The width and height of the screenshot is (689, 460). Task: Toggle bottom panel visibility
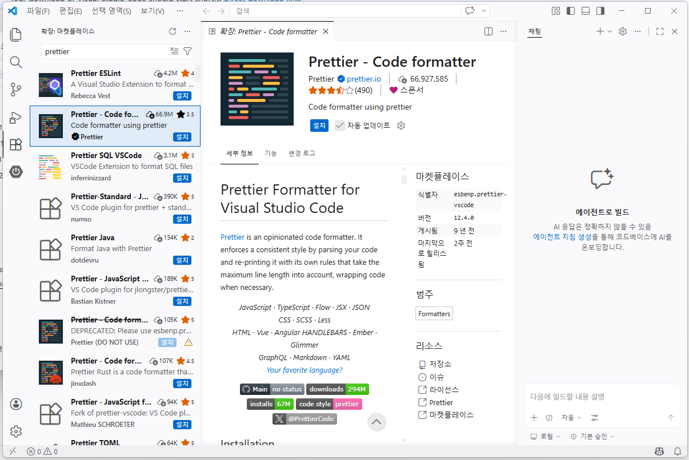586,11
